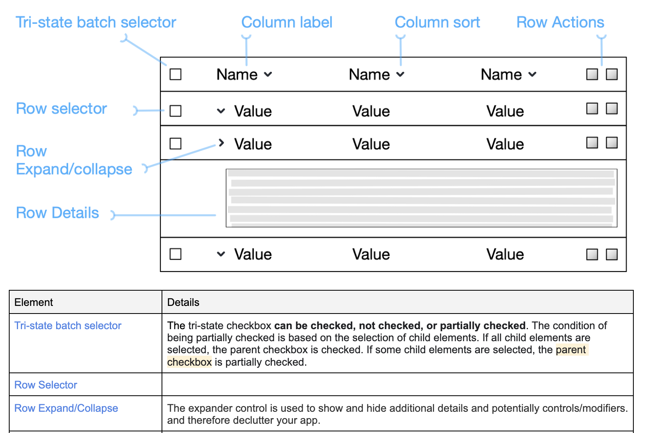Open the sort chevron on first Name column
647x433 pixels.
point(268,75)
